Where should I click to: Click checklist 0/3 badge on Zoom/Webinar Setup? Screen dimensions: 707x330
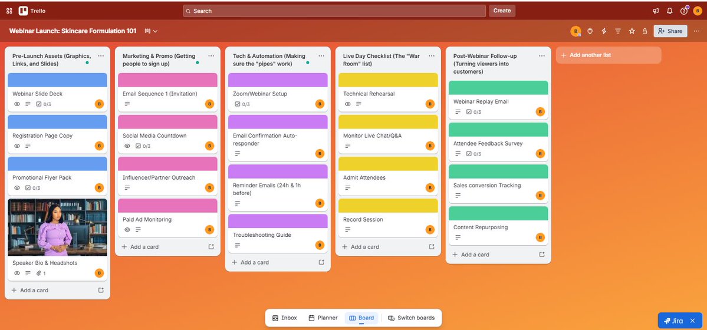coord(242,104)
